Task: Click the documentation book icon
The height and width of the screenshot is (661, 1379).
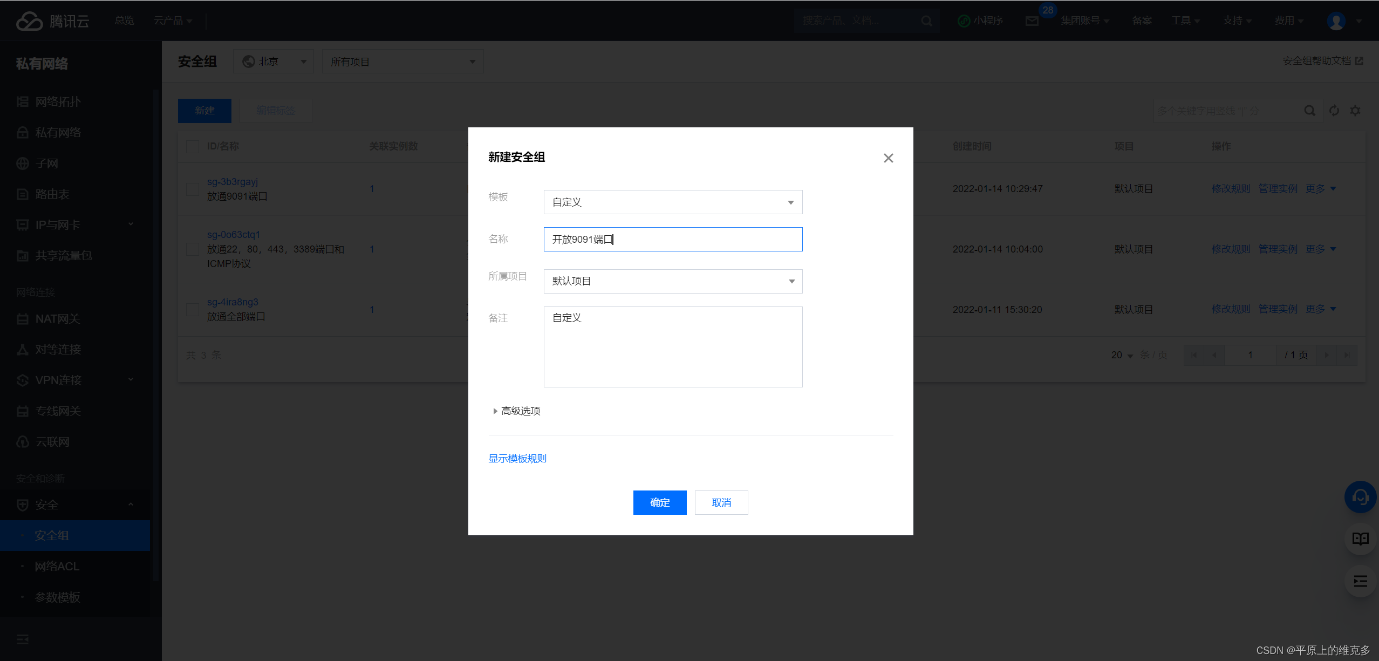Action: [1360, 539]
